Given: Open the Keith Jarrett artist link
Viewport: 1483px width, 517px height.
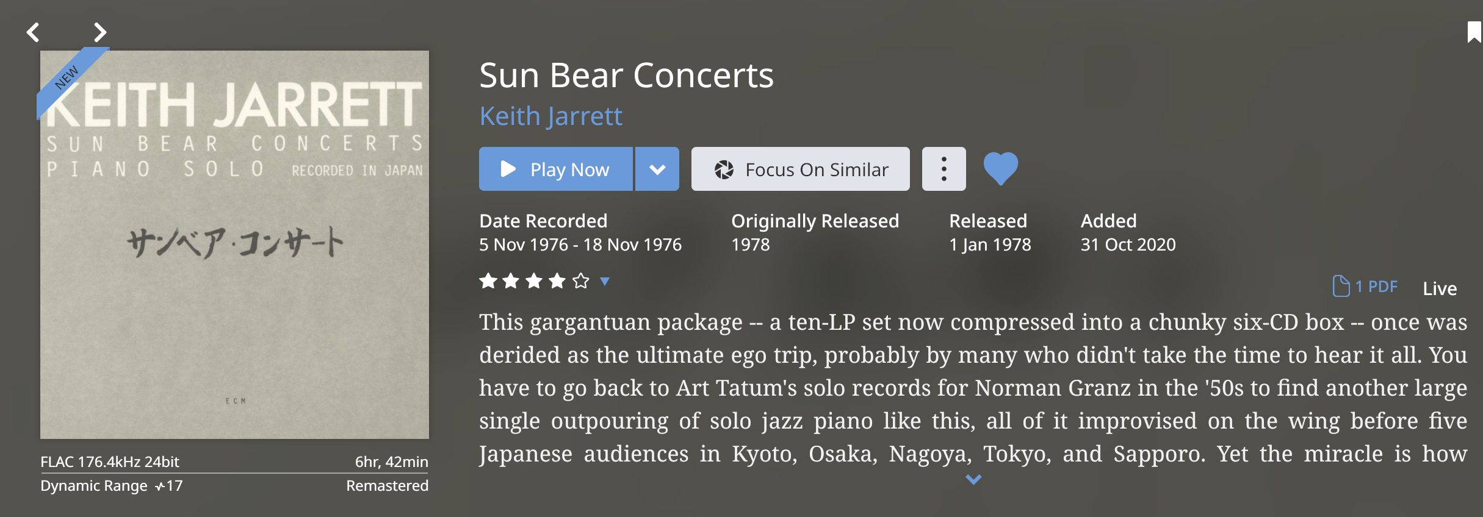Looking at the screenshot, I should [550, 116].
